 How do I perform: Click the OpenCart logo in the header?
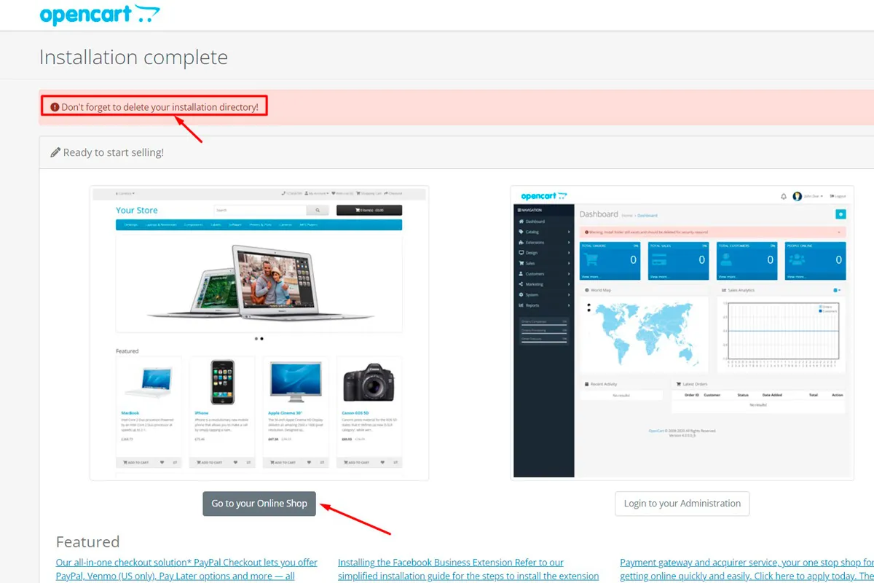click(x=99, y=15)
